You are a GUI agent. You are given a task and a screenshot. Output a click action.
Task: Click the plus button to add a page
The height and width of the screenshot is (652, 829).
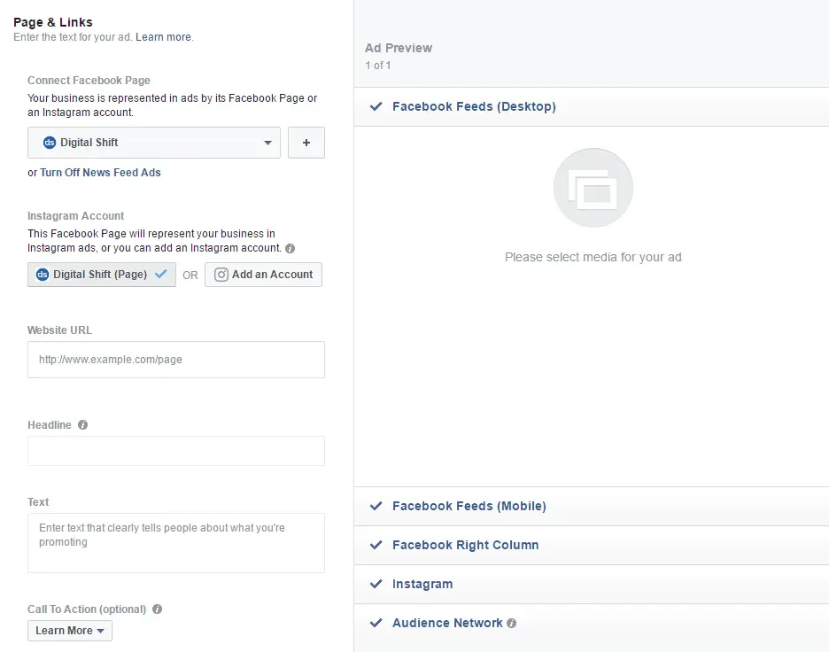(306, 142)
